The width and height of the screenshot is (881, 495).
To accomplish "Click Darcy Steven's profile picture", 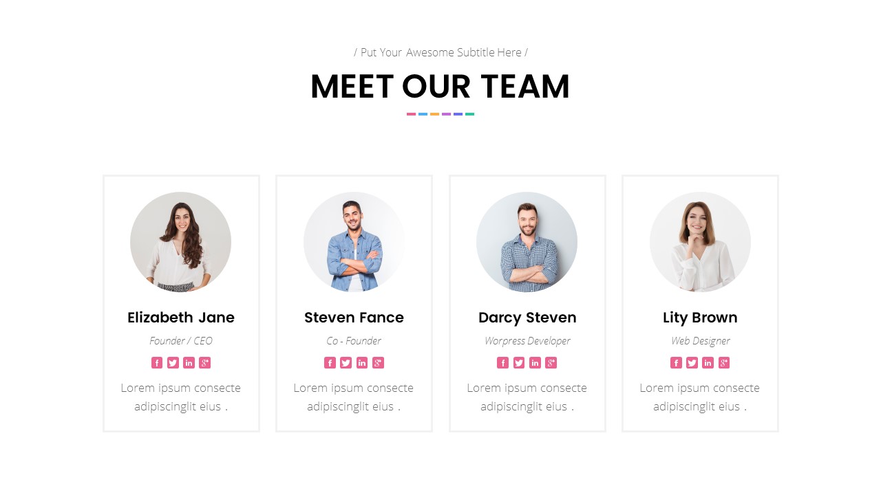I will [x=527, y=242].
